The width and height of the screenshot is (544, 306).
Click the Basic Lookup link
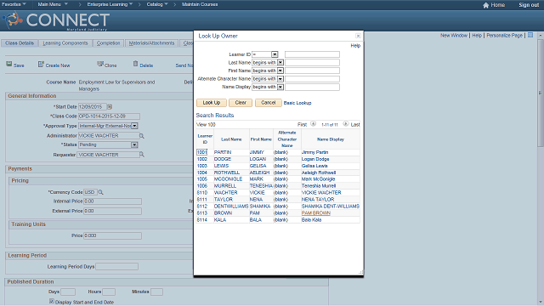click(x=297, y=103)
